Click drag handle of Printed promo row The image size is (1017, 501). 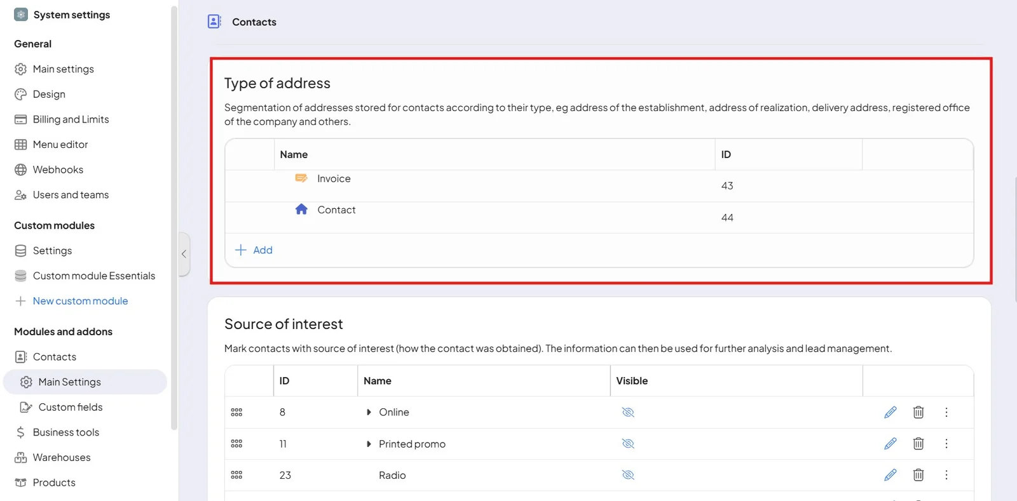pos(236,444)
